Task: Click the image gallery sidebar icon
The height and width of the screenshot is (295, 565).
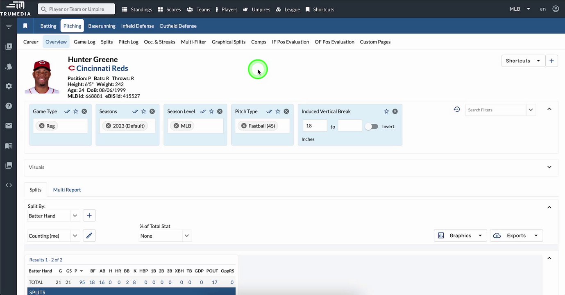Action: click(9, 166)
